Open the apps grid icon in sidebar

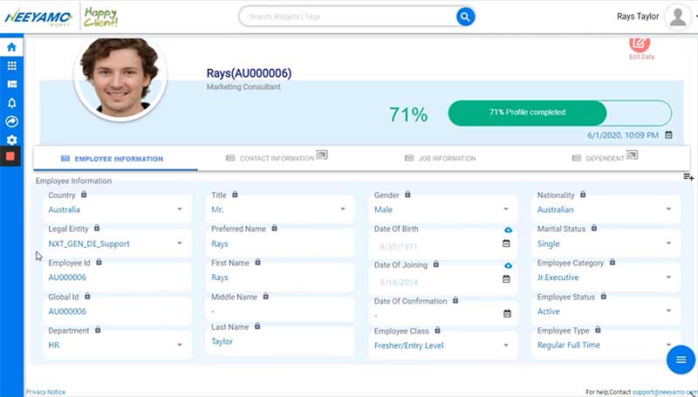[x=11, y=65]
